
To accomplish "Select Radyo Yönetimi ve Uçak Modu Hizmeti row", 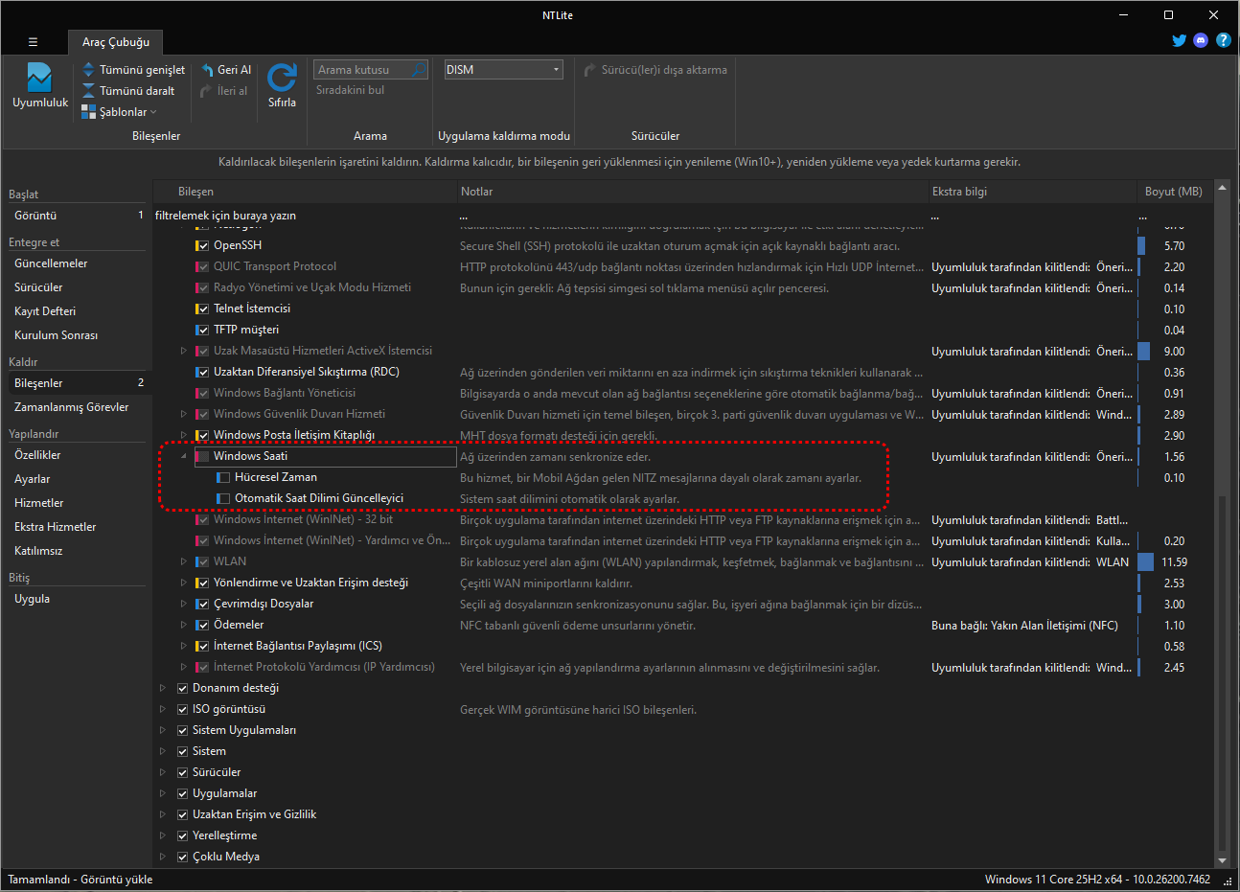I will coord(685,288).
